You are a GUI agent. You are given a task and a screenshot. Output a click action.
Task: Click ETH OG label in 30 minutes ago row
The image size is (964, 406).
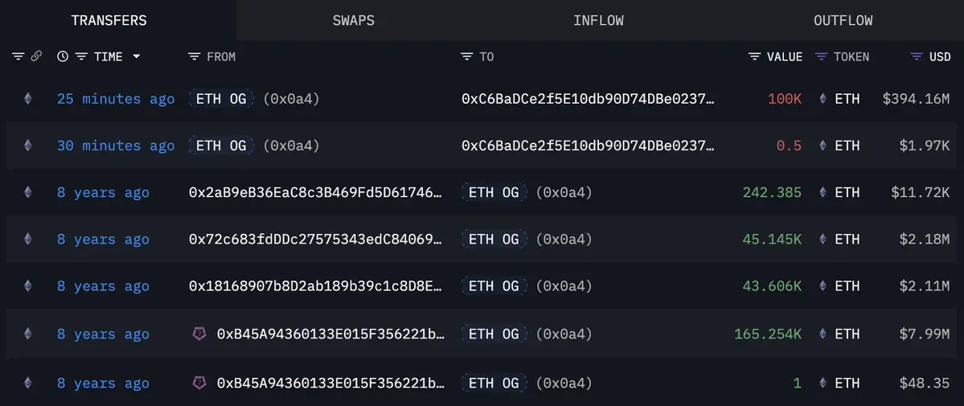(x=221, y=146)
